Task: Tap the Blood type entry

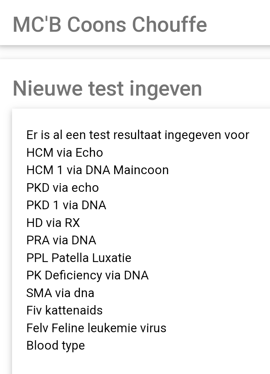Action: (55, 346)
